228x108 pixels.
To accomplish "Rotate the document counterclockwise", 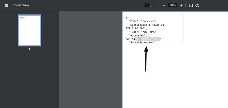I will point(197,5).
